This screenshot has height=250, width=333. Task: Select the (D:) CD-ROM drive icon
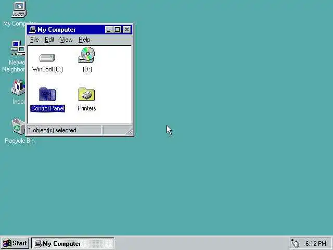[86, 55]
